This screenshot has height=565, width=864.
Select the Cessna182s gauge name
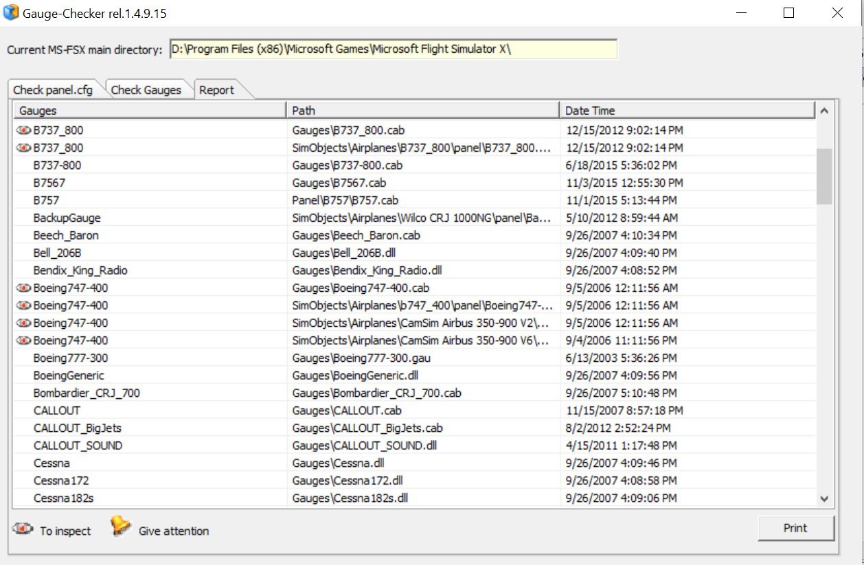pyautogui.click(x=63, y=498)
